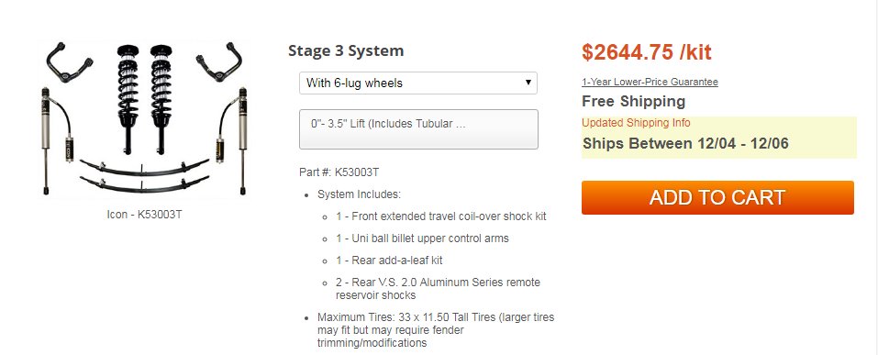Click the left upper control arm image
Screen dimensions: 878x355
(x=69, y=61)
